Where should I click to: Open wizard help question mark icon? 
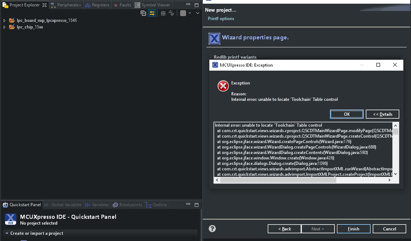pyautogui.click(x=212, y=229)
